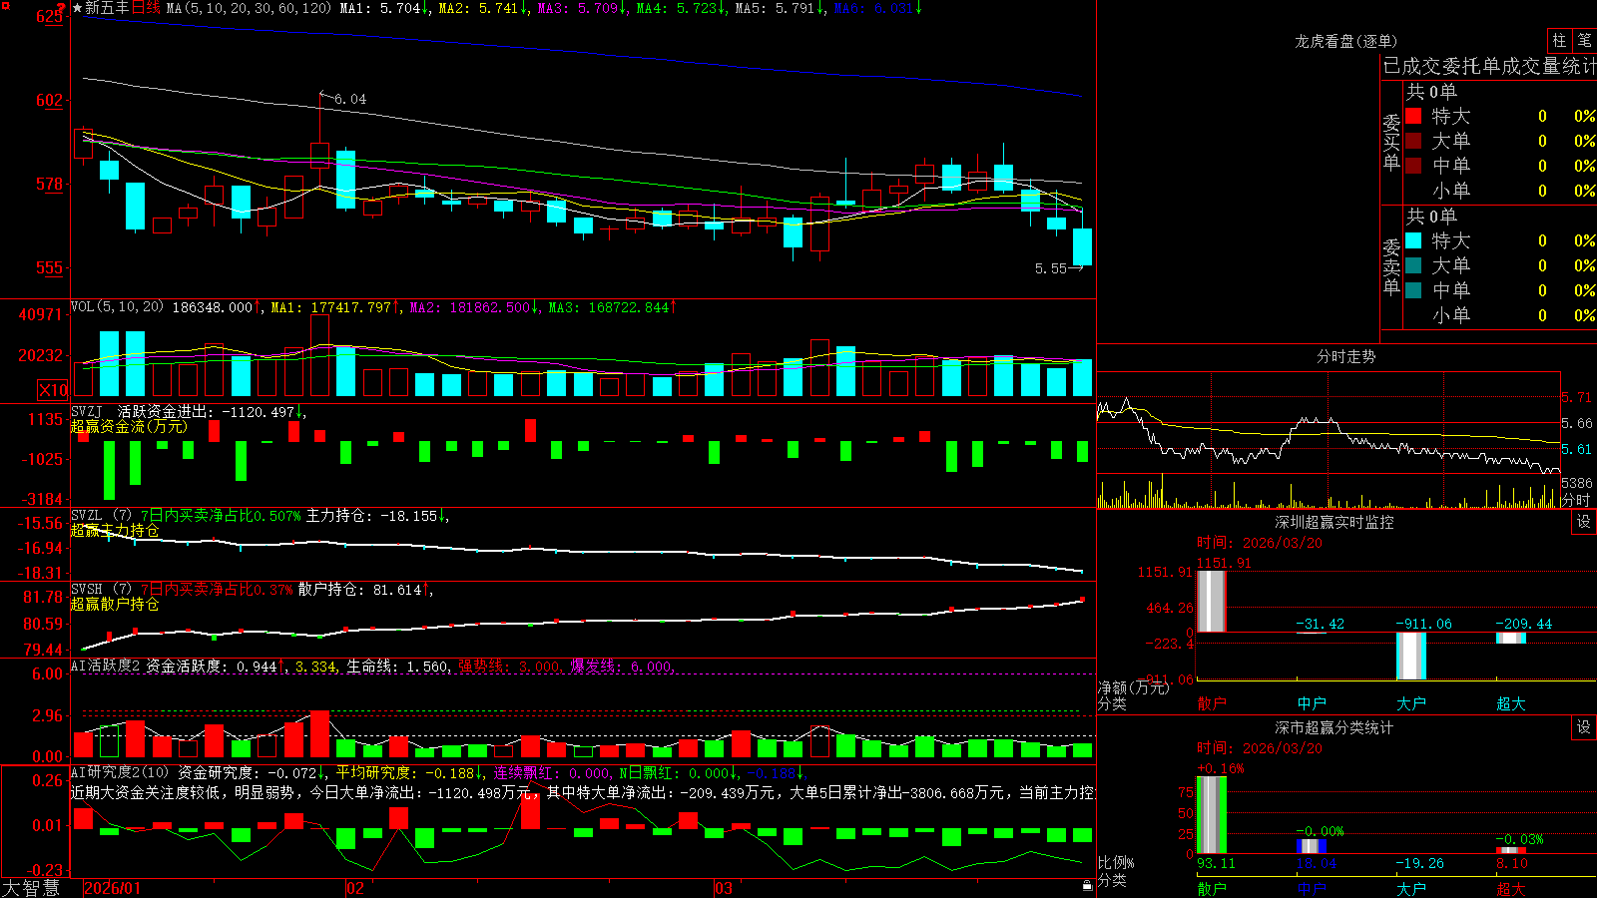The height and width of the screenshot is (898, 1597).
Task: Click the X10 volume scale box
Action: point(53,390)
